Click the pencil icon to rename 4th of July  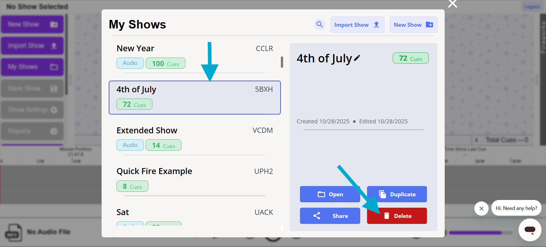pyautogui.click(x=357, y=58)
